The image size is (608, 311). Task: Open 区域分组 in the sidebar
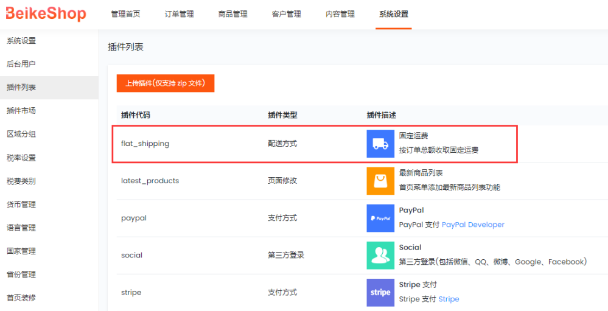click(x=21, y=134)
